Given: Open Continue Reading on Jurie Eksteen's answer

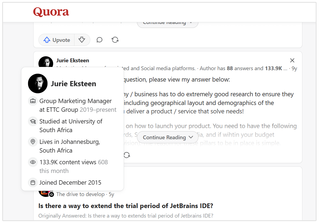Looking at the screenshot, I should (x=167, y=137).
